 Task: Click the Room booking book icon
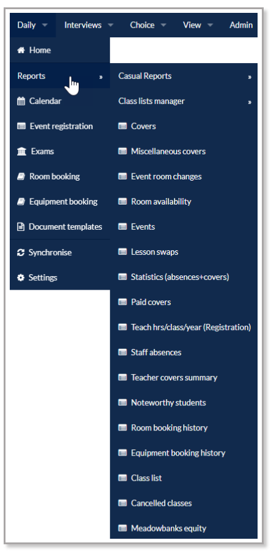point(21,176)
